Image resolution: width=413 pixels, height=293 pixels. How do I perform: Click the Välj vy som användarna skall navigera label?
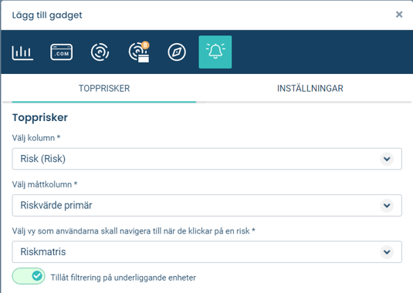(x=134, y=231)
